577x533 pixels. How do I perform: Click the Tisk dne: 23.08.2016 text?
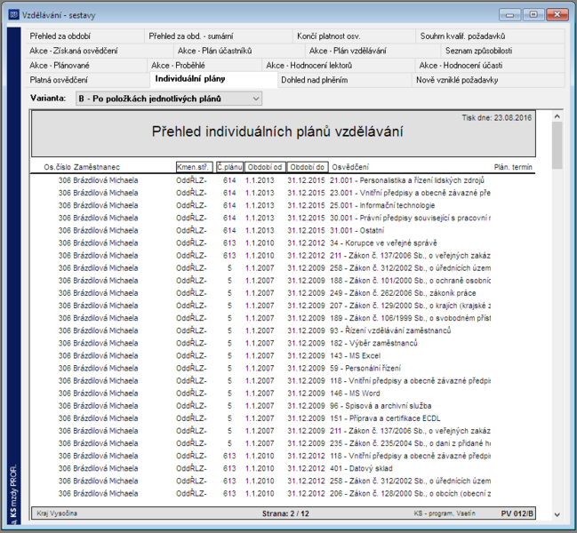[497, 117]
